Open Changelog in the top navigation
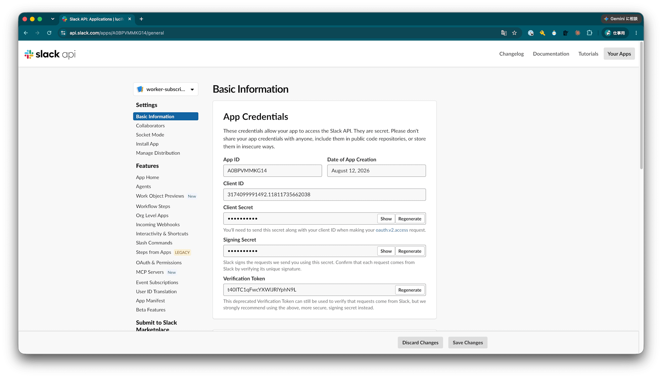The image size is (662, 378). tap(511, 54)
